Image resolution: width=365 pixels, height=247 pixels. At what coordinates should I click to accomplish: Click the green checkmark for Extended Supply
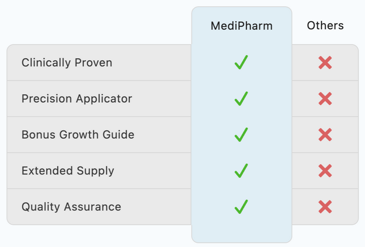pos(241,171)
